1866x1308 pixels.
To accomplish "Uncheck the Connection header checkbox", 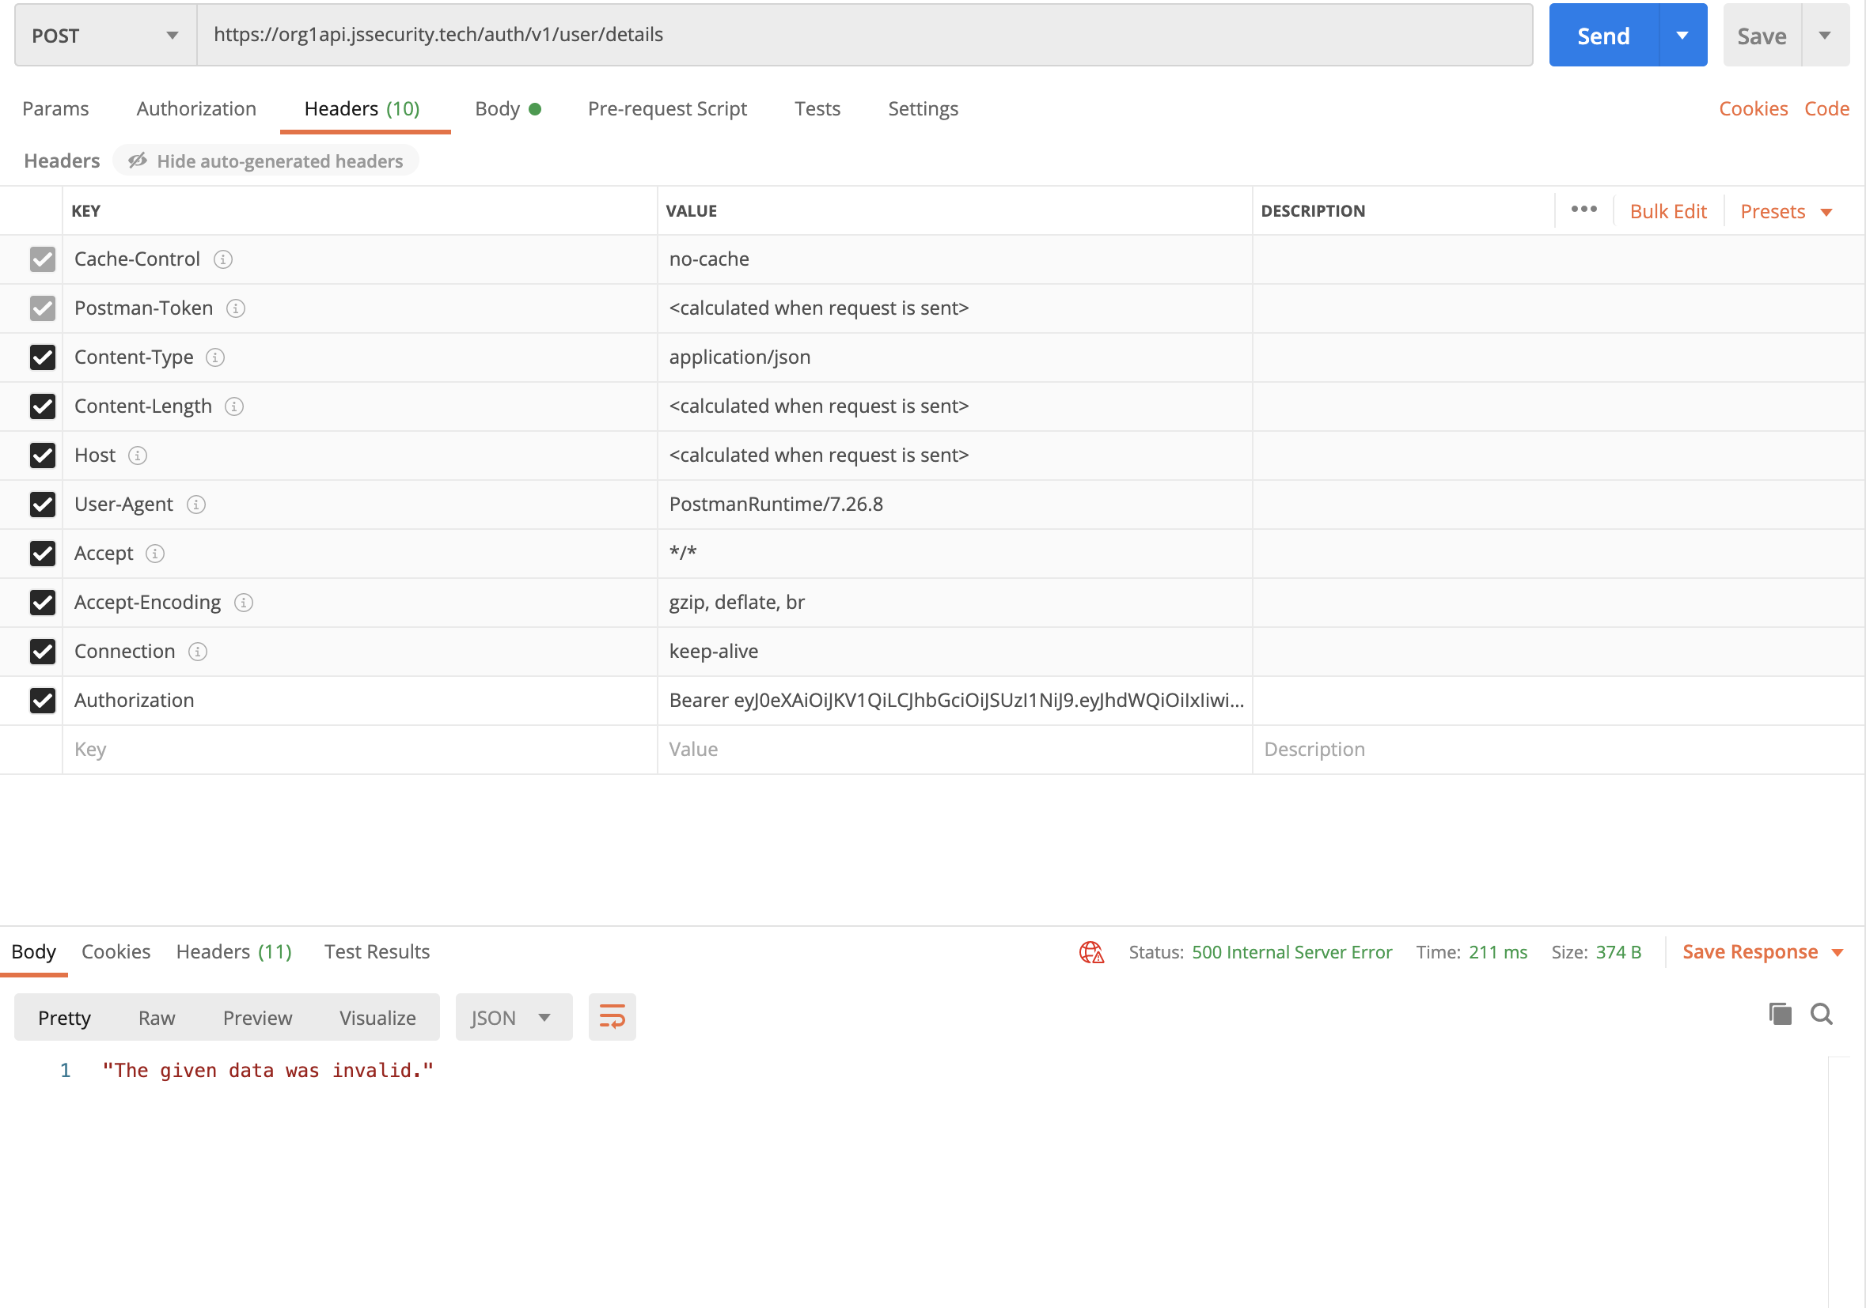I will pos(42,651).
